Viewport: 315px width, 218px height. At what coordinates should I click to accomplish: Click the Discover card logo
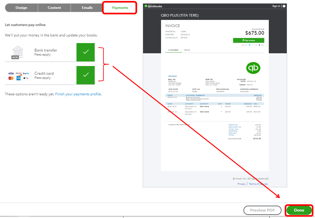pos(18,74)
